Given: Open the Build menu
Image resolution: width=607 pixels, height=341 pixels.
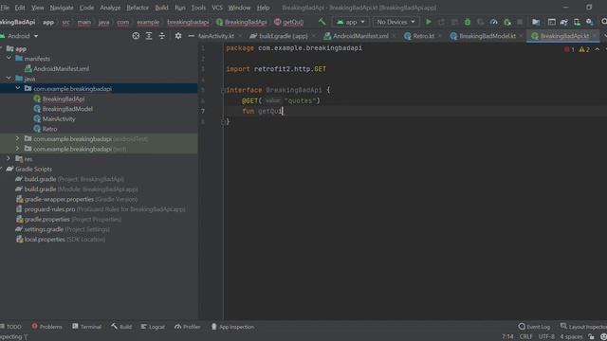Looking at the screenshot, I should (161, 8).
